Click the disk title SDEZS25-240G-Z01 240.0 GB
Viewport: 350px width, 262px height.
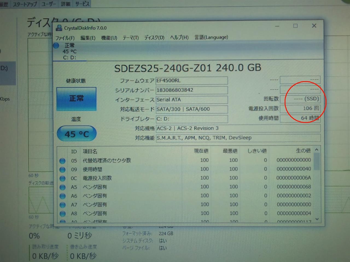pos(188,68)
